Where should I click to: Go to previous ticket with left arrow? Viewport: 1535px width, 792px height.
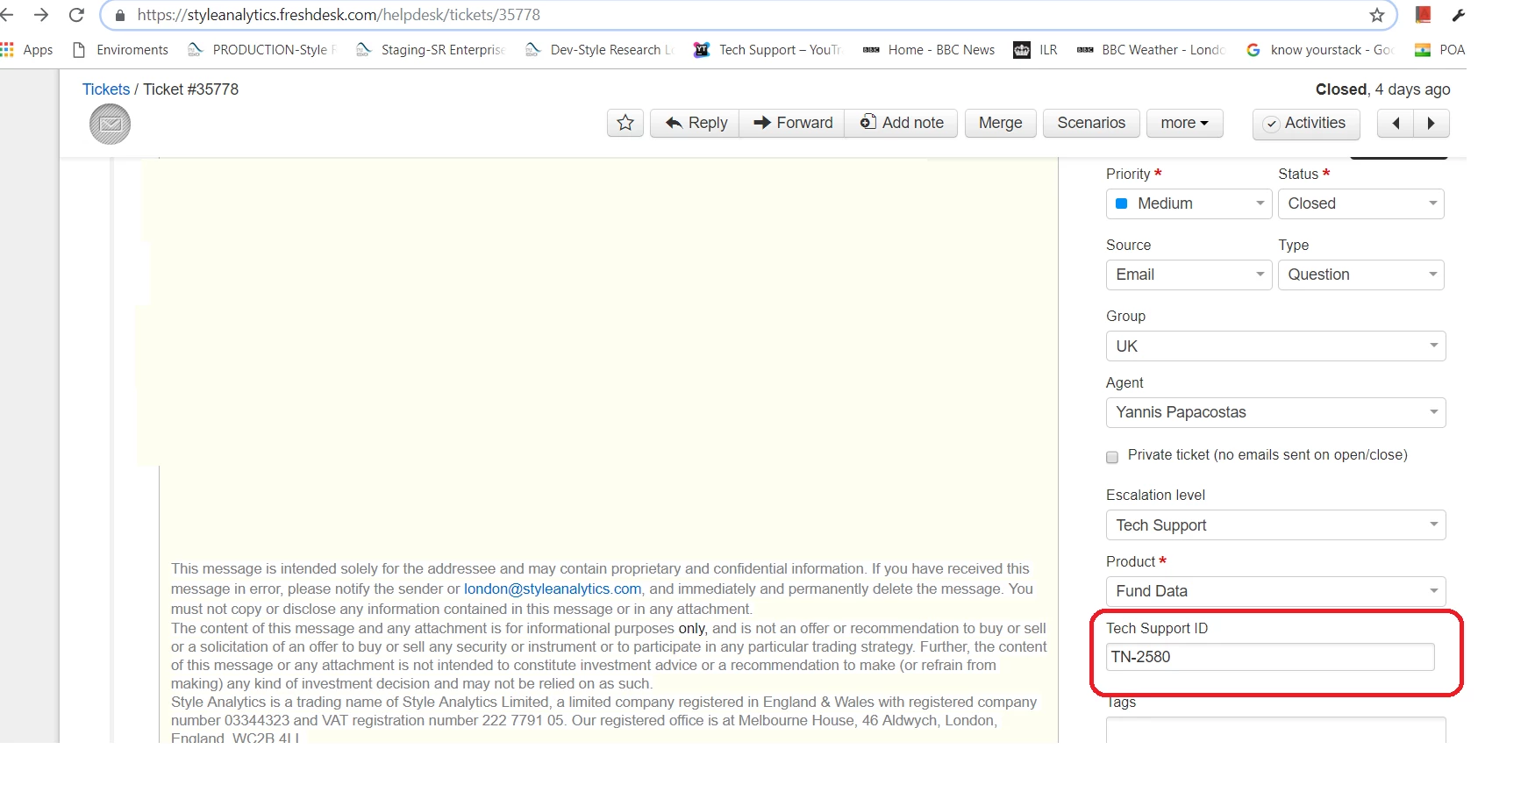pyautogui.click(x=1396, y=124)
